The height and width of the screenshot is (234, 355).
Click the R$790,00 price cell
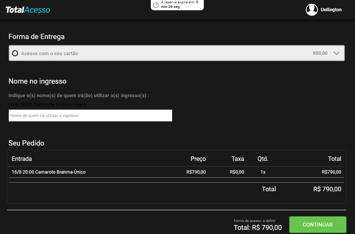[x=196, y=172]
